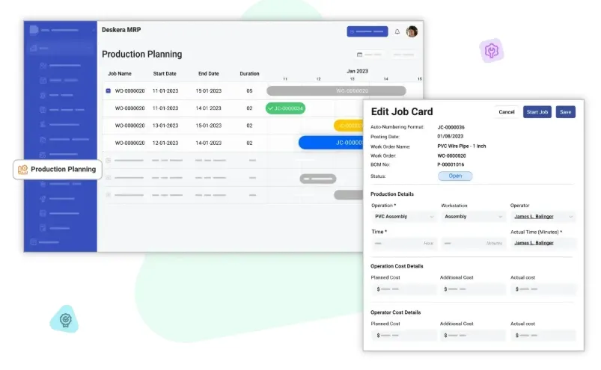Click Additional Cost under Operation Cost Details

(x=473, y=289)
